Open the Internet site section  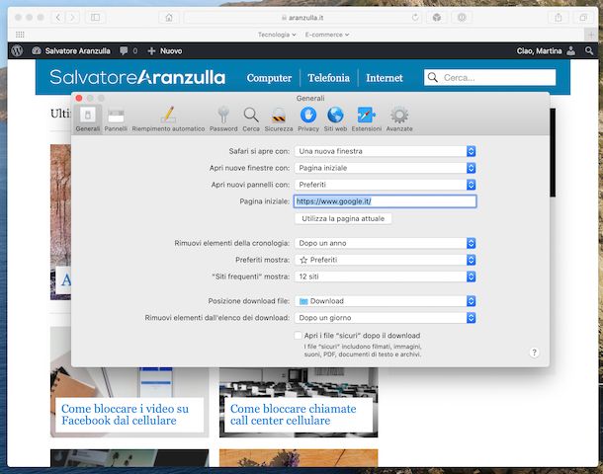(x=385, y=78)
